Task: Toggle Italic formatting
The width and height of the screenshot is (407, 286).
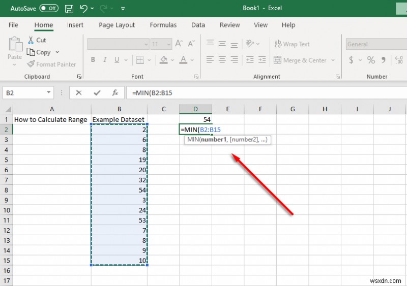Action: click(x=105, y=60)
